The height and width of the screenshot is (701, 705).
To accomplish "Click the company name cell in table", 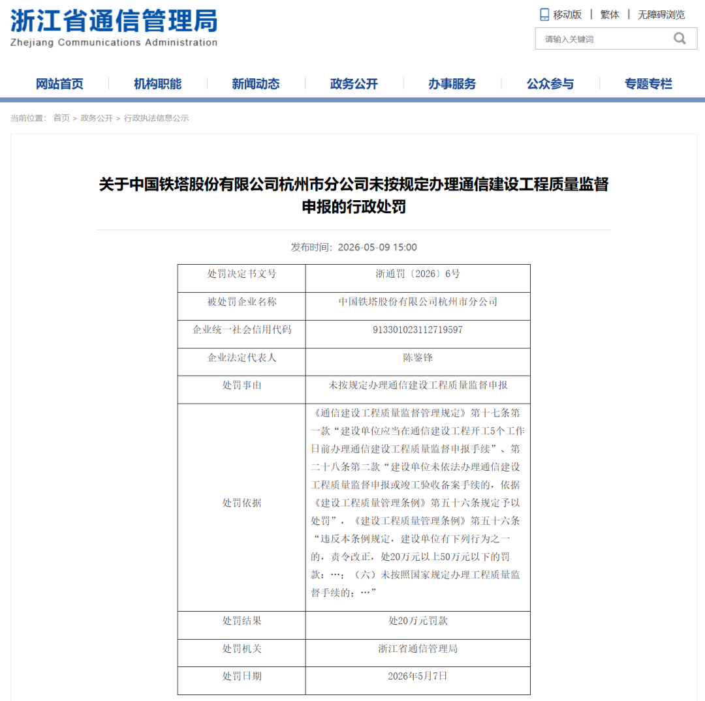I will click(418, 306).
